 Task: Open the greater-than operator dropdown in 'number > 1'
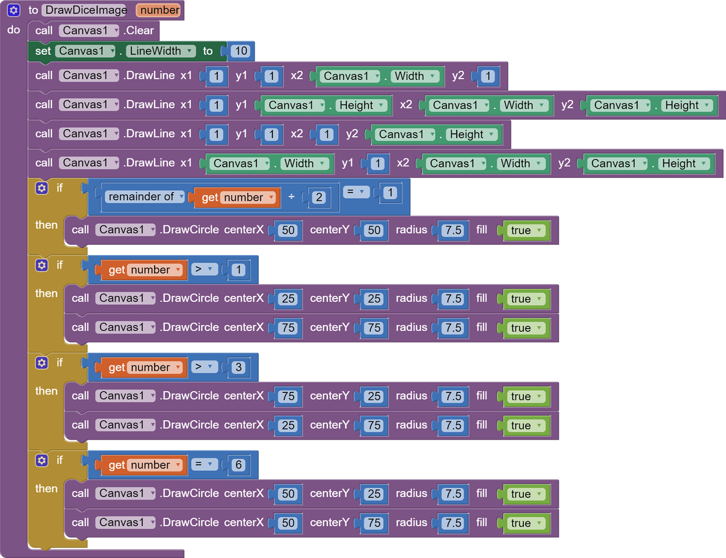point(204,269)
